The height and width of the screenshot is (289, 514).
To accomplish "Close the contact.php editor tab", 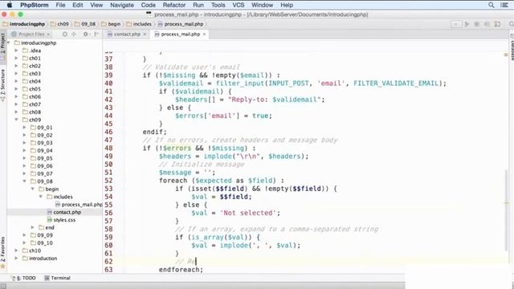I will pos(145,34).
